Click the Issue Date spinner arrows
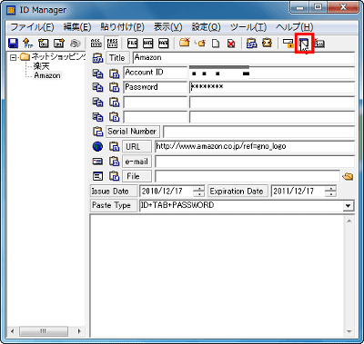 point(198,192)
